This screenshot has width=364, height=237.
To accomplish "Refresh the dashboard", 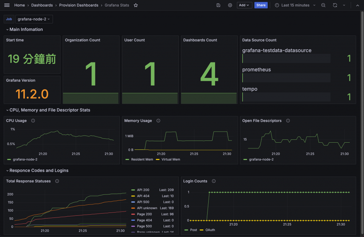I will 335,5.
